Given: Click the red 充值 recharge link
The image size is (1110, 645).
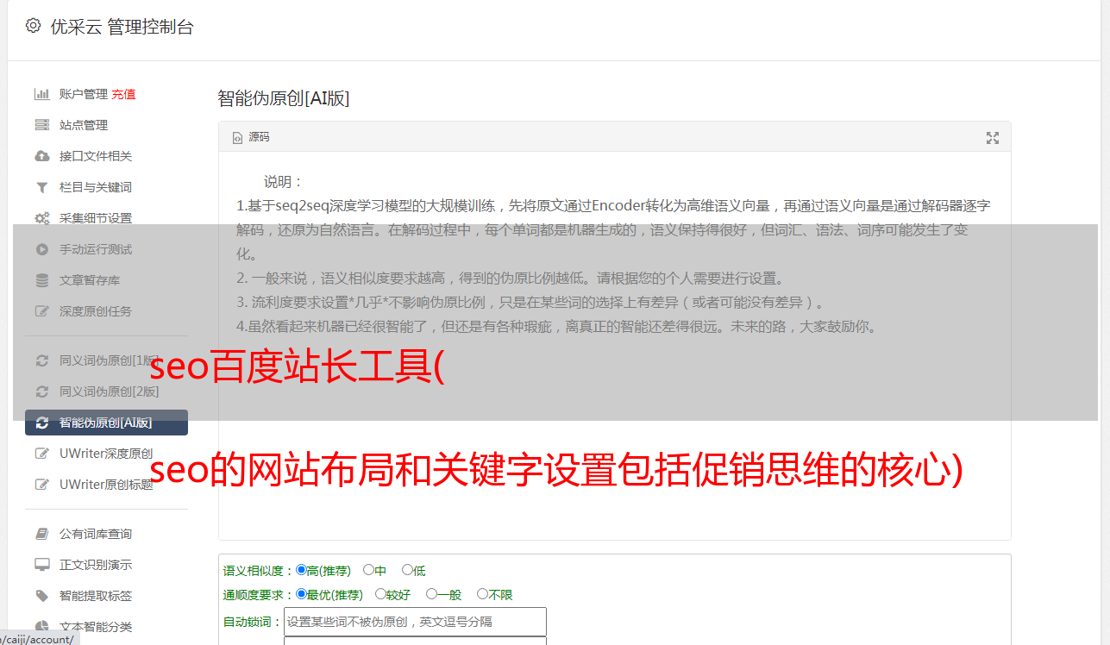Looking at the screenshot, I should coord(123,94).
